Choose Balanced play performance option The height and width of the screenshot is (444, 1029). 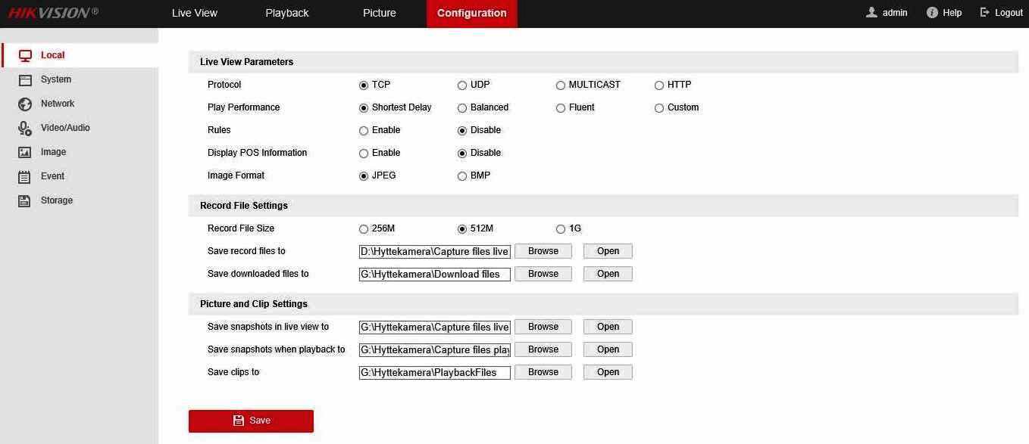(x=462, y=108)
